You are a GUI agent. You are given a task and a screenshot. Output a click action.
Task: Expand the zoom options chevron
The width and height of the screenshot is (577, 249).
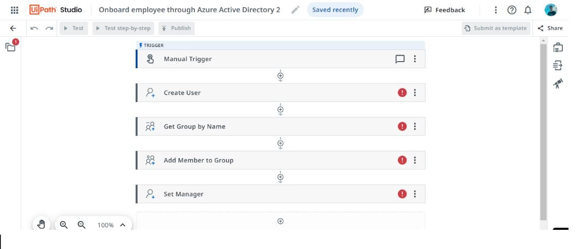[123, 225]
